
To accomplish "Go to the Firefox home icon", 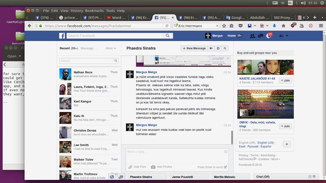I will pyautogui.click(x=283, y=26).
